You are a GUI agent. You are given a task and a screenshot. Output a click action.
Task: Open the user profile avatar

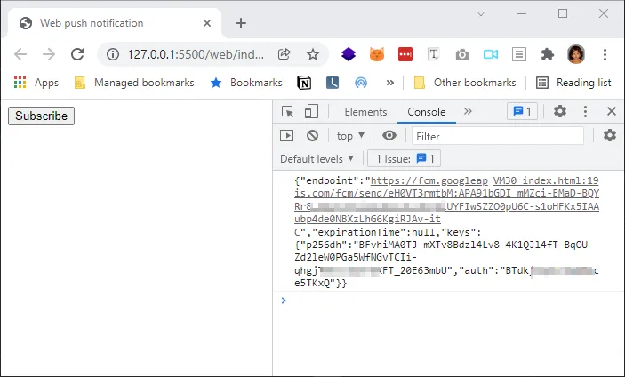[x=576, y=54]
